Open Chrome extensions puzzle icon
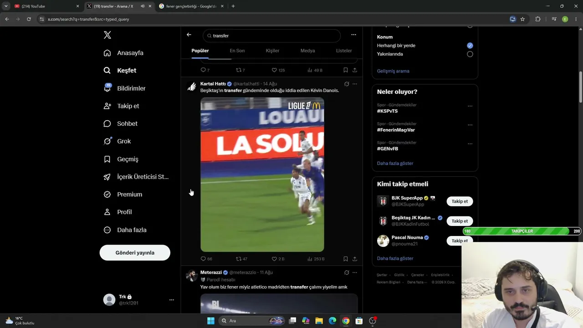This screenshot has width=583, height=328. point(538,19)
